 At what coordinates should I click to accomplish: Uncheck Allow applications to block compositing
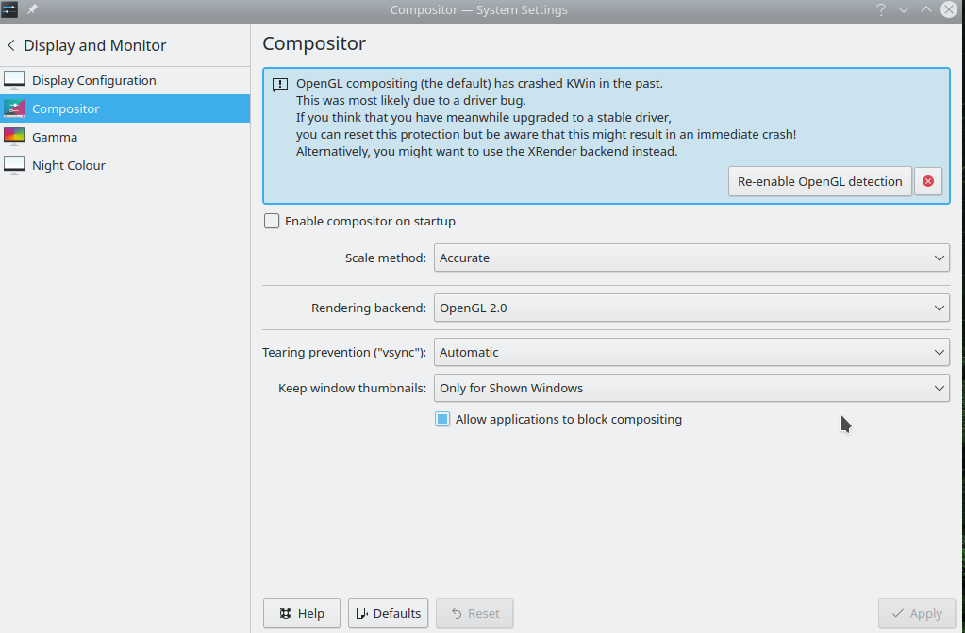442,419
